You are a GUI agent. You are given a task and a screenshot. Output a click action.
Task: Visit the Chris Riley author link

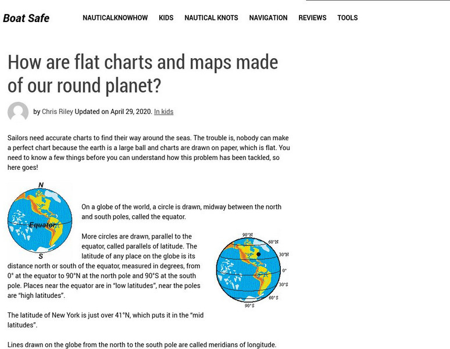pos(58,112)
